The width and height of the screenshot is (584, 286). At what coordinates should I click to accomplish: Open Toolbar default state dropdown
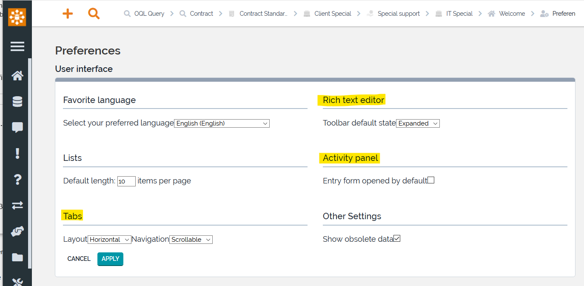tap(418, 123)
